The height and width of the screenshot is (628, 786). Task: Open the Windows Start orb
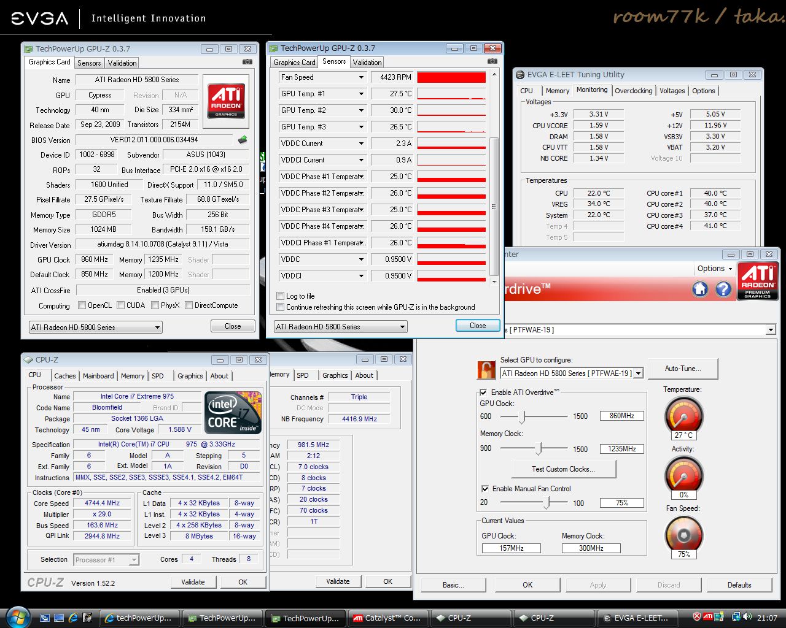(17, 617)
